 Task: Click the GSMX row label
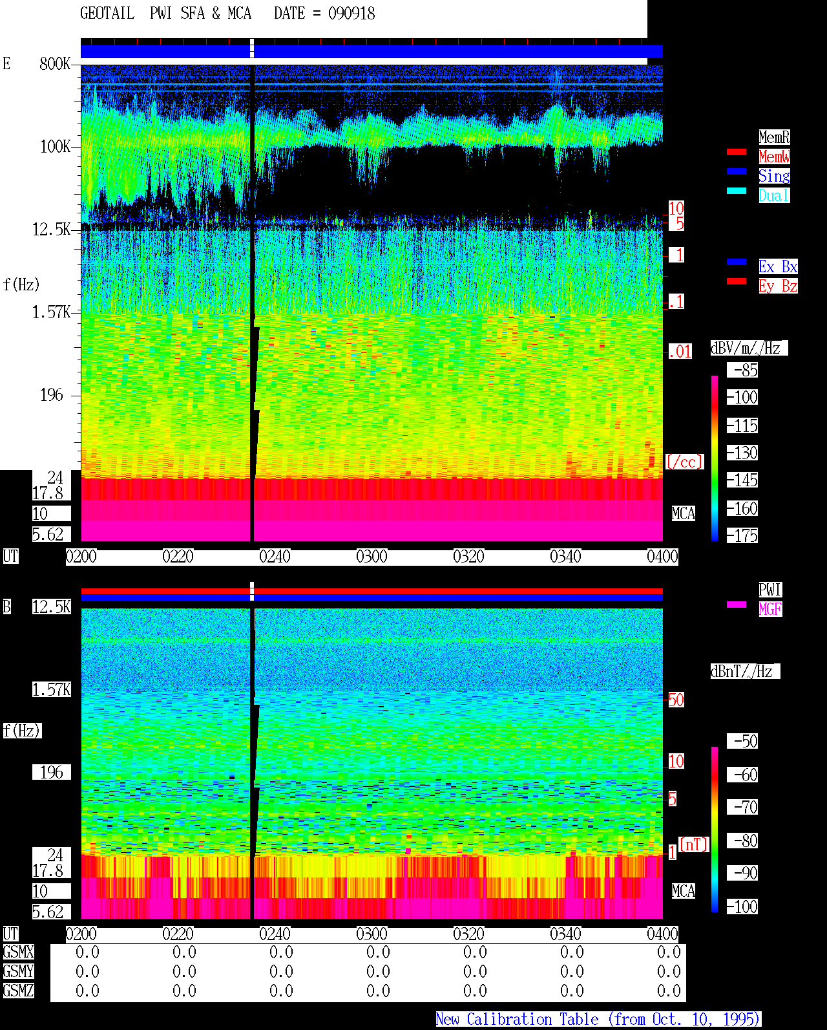[x=18, y=952]
